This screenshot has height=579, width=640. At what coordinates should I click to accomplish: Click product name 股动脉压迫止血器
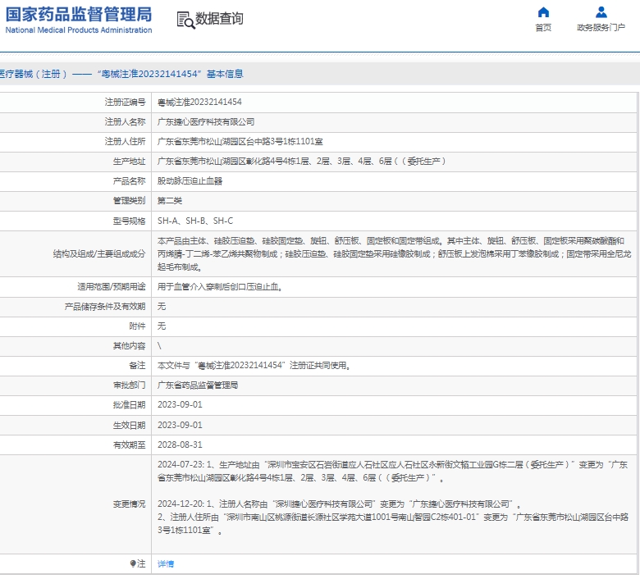click(x=190, y=180)
